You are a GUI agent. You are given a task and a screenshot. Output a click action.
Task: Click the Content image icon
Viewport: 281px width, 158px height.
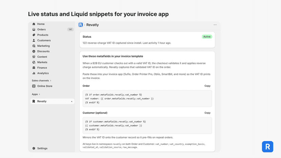(34, 57)
